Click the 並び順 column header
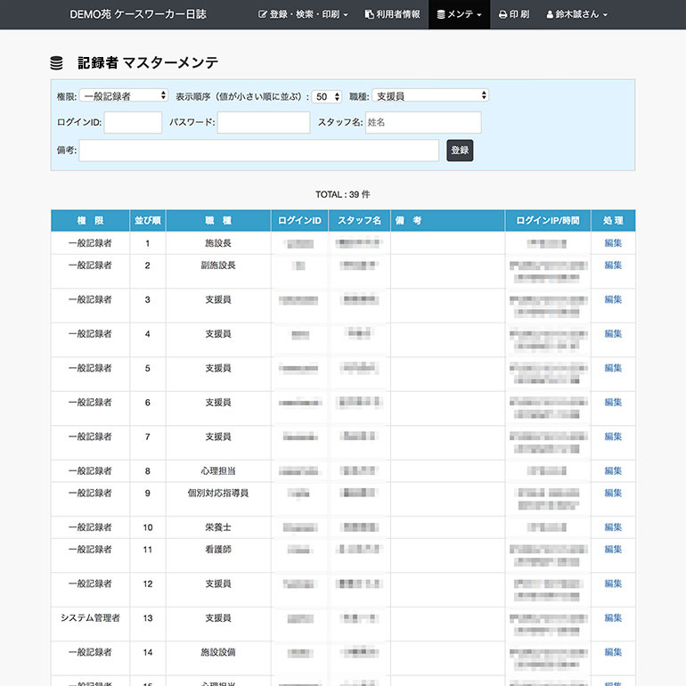 click(147, 221)
